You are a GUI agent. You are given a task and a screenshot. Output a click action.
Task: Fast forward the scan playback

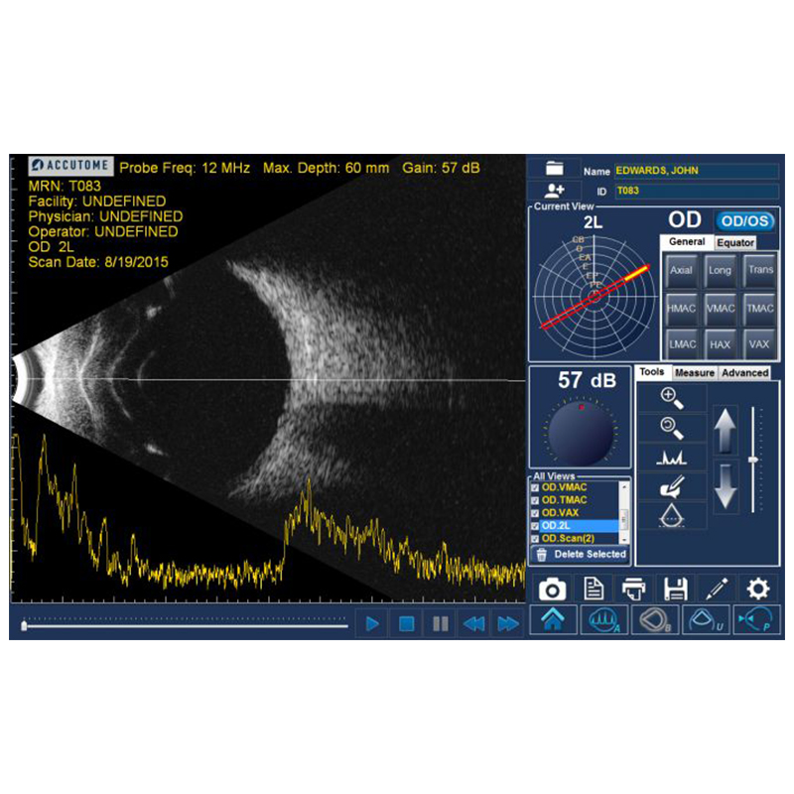tap(508, 624)
